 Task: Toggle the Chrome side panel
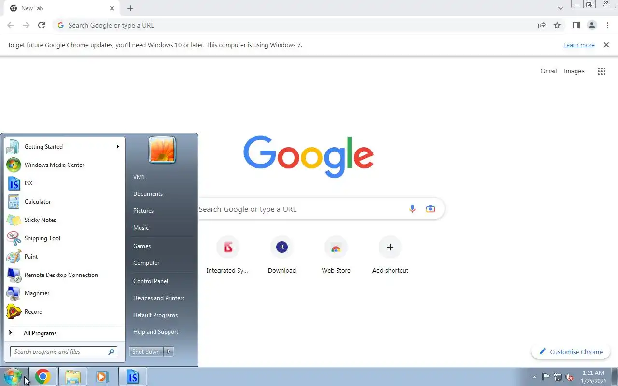576,25
